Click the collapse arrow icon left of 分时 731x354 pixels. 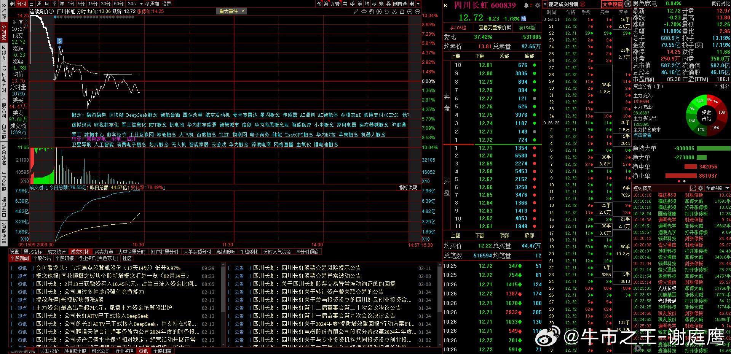point(12,4)
